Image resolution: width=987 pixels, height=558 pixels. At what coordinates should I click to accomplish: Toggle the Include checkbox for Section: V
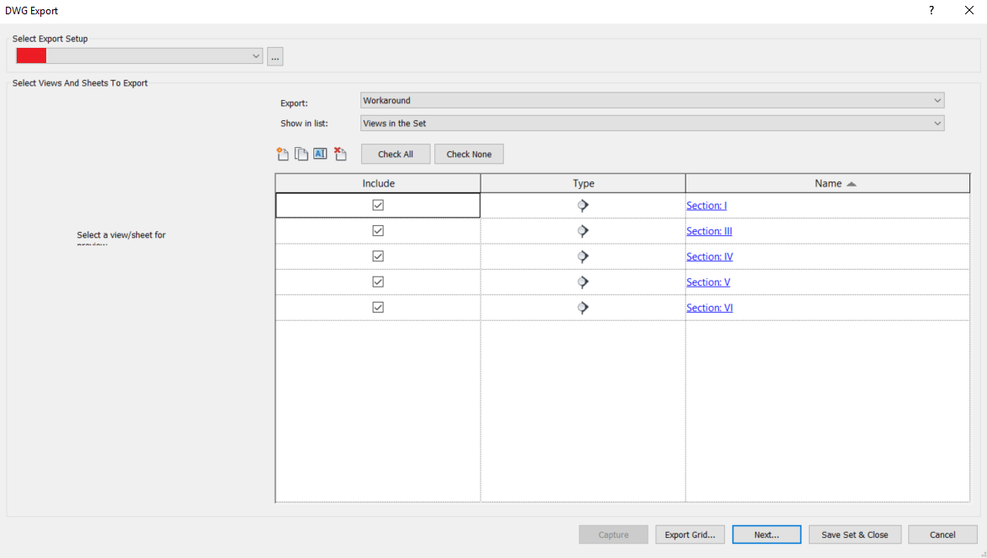click(377, 282)
